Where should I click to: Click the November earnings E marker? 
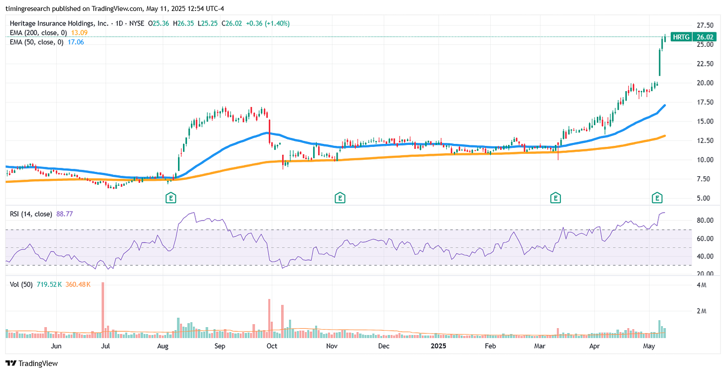tap(340, 199)
